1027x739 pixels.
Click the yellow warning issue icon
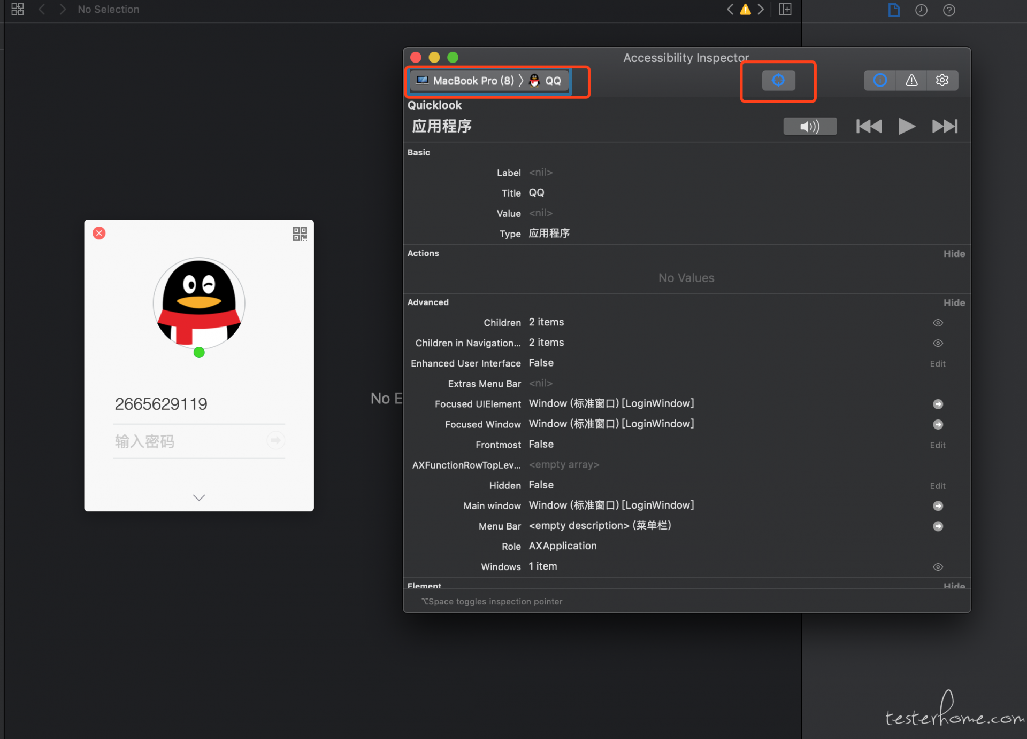745,9
